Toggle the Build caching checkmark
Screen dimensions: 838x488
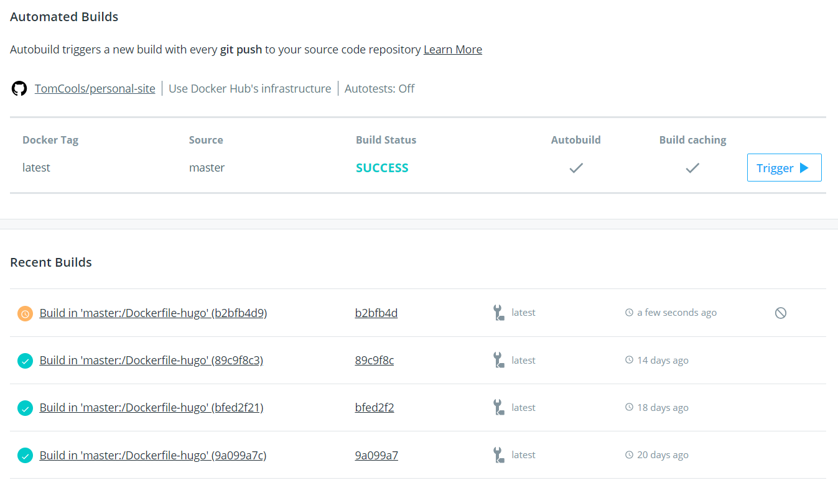tap(692, 167)
